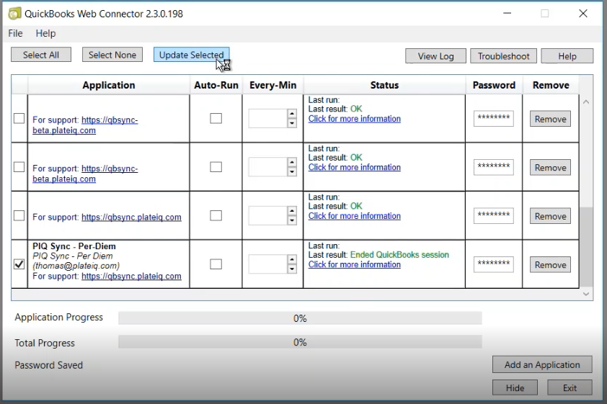This screenshot has height=404, width=607.
Task: Click Remove in the first qbsync-beta row
Action: tap(550, 119)
